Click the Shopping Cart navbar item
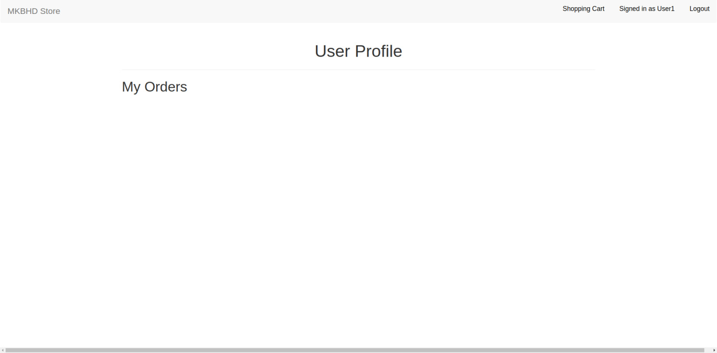 (x=583, y=9)
